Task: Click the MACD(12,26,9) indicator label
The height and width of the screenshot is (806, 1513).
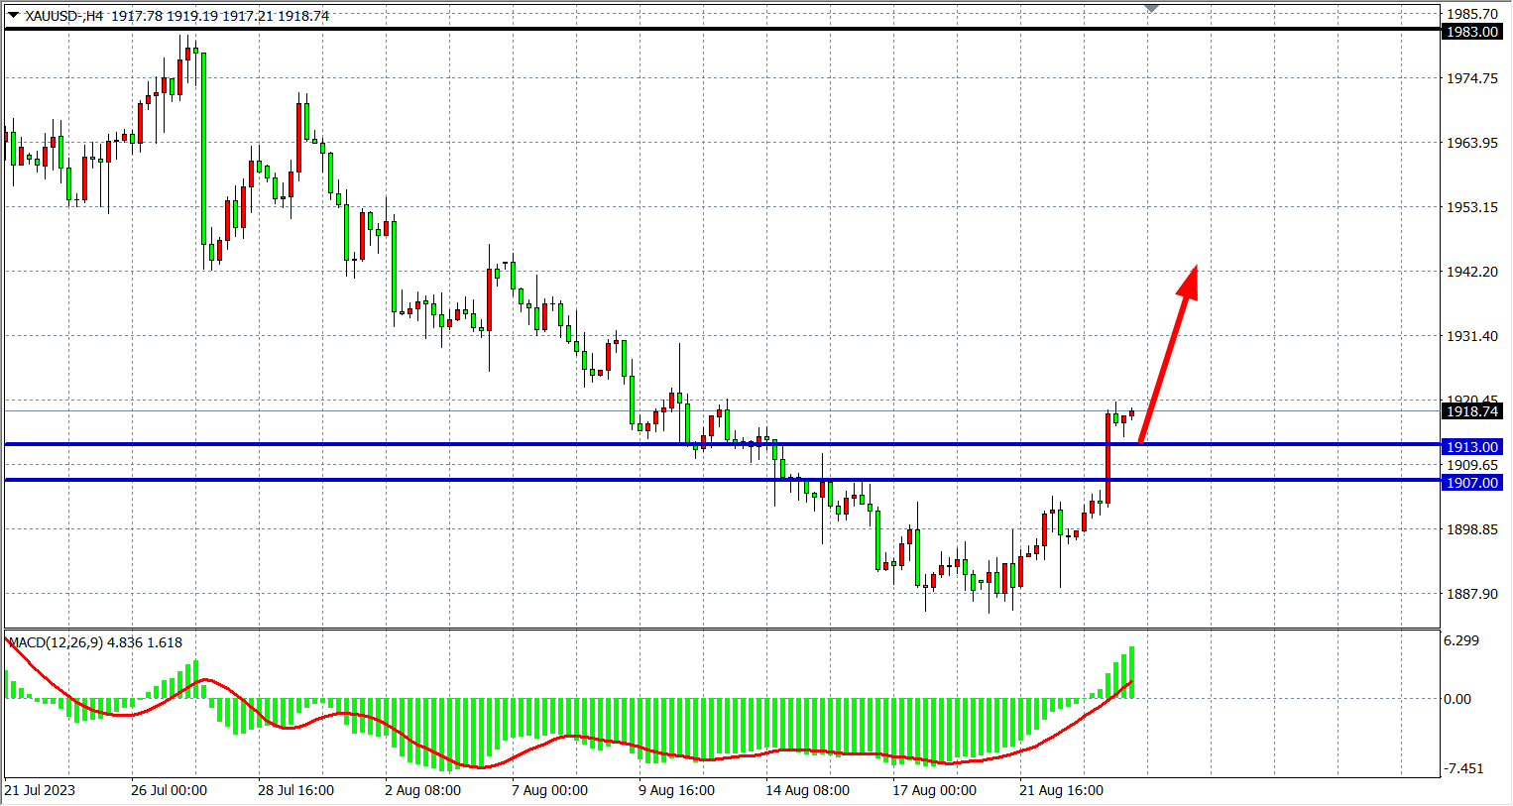Action: point(94,642)
